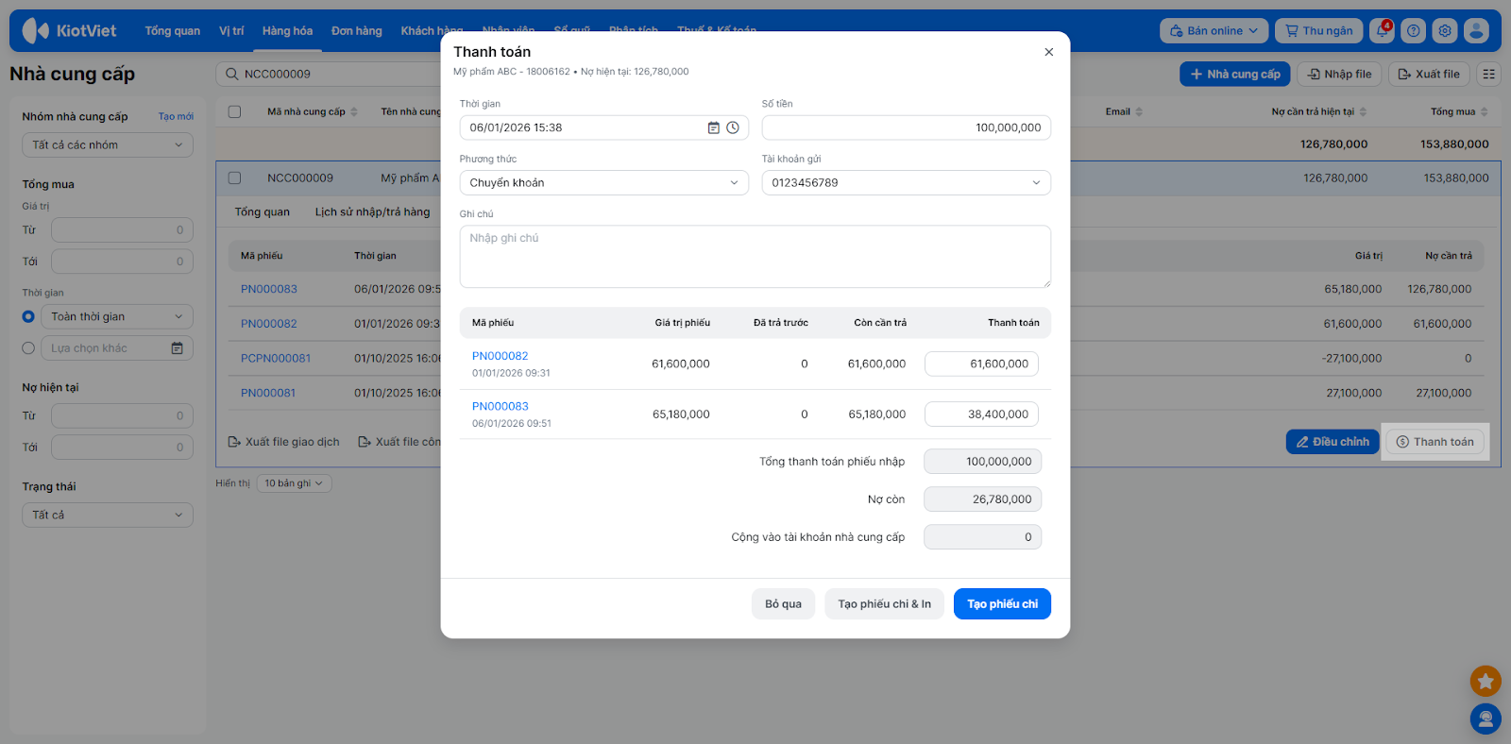Screen dimensions: 1511x744
Task: Click the Xuất file button
Action: 1429,74
